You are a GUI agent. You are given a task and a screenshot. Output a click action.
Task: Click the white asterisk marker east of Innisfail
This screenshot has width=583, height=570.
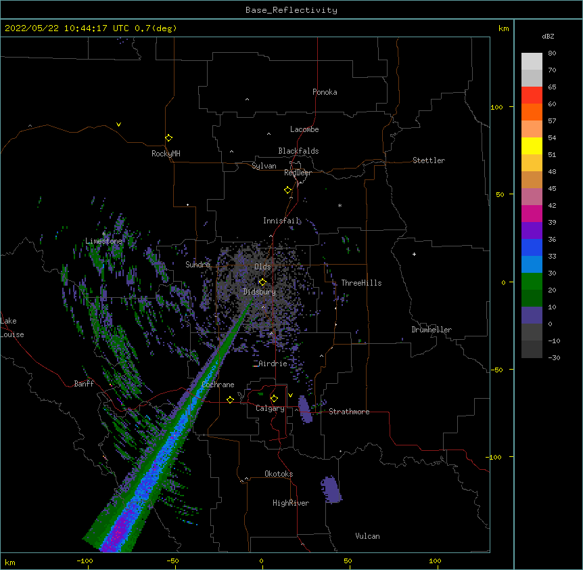(340, 205)
